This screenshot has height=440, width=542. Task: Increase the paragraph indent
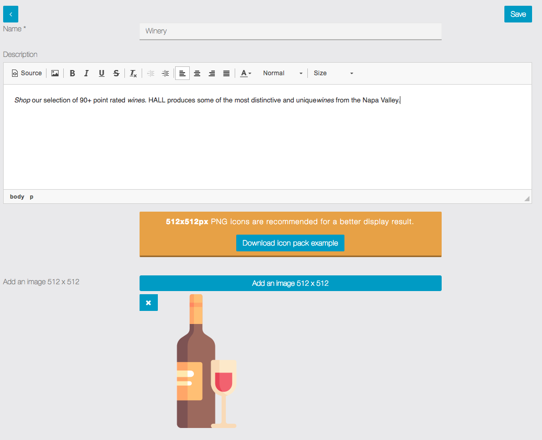click(x=165, y=73)
